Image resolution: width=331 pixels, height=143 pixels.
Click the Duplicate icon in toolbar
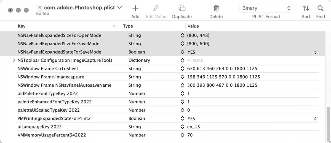click(x=182, y=8)
